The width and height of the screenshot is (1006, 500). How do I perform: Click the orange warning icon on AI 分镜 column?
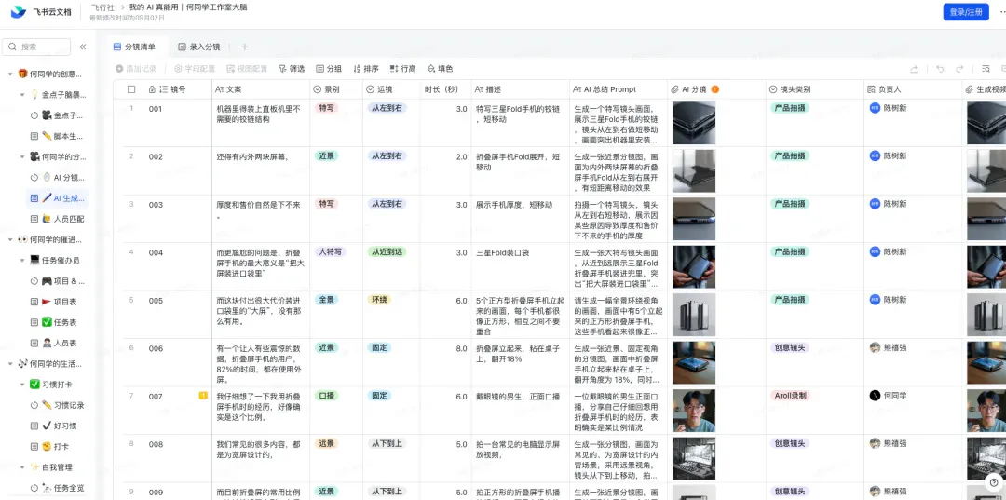(x=714, y=89)
